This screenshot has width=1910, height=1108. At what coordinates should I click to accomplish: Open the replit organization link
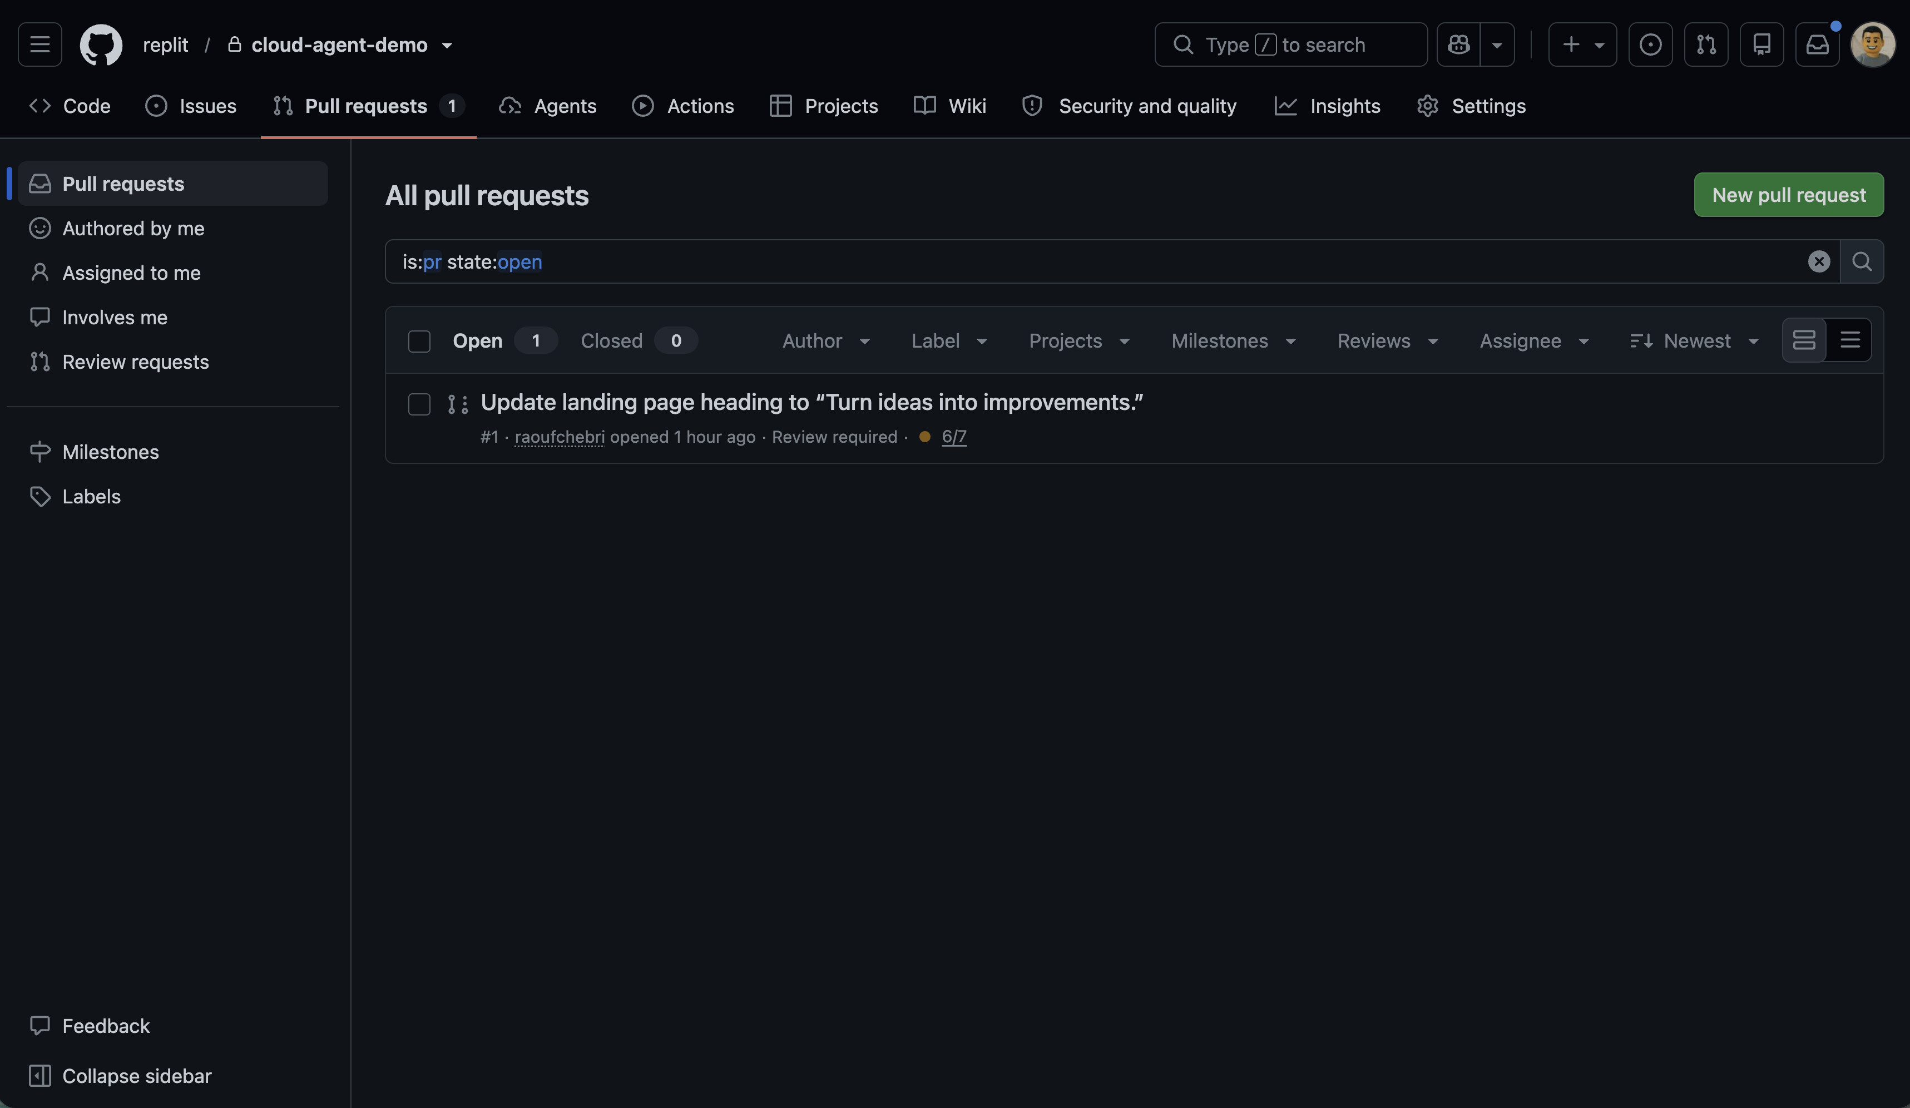coord(165,44)
